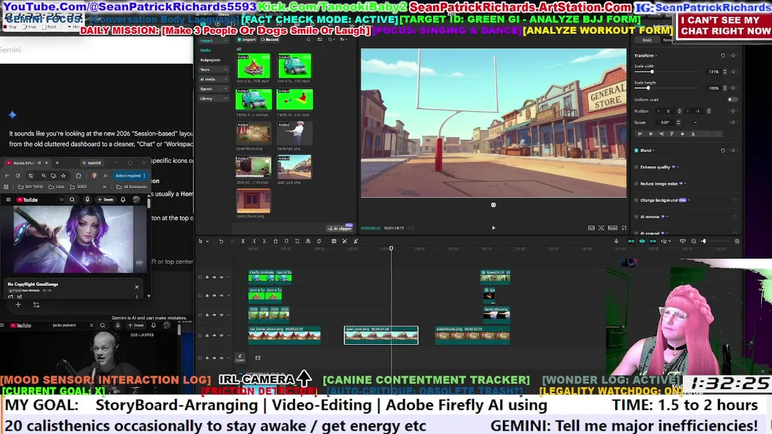Enable the Enhance quality checkbox
This screenshot has height=434, width=772.
tap(636, 167)
